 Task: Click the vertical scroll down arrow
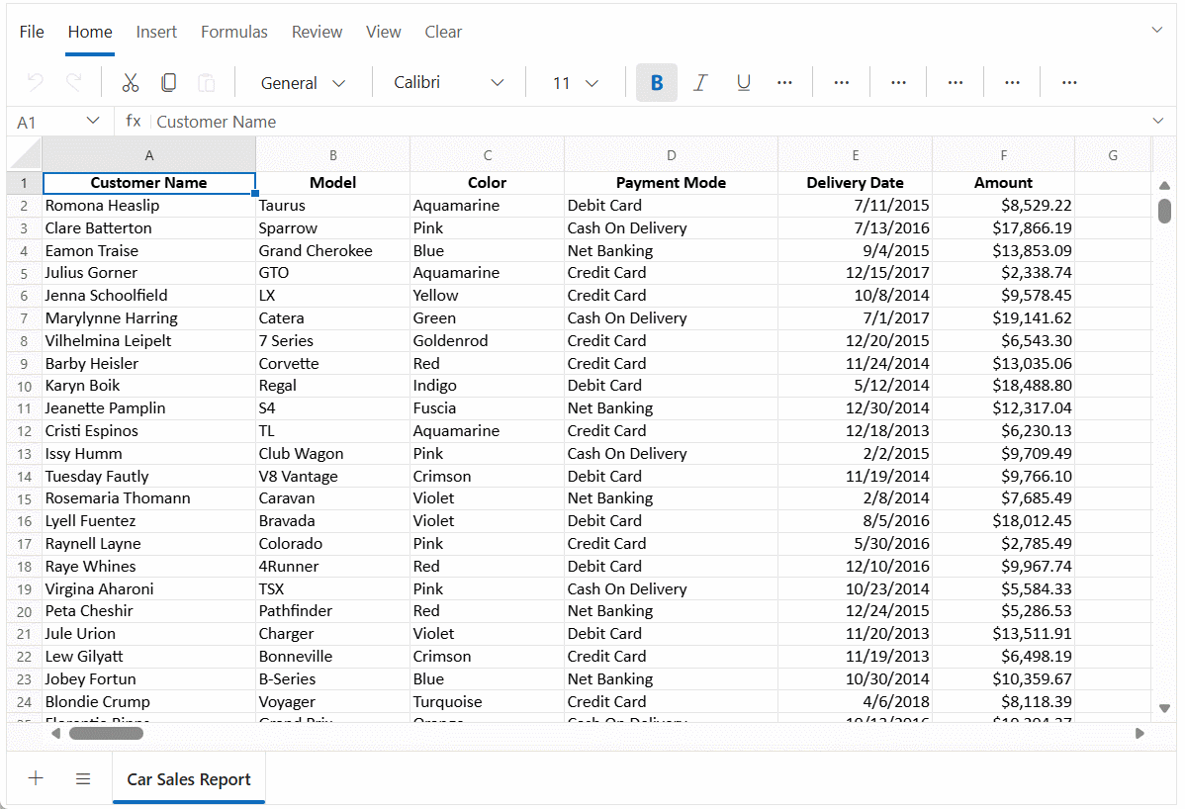coord(1164,708)
